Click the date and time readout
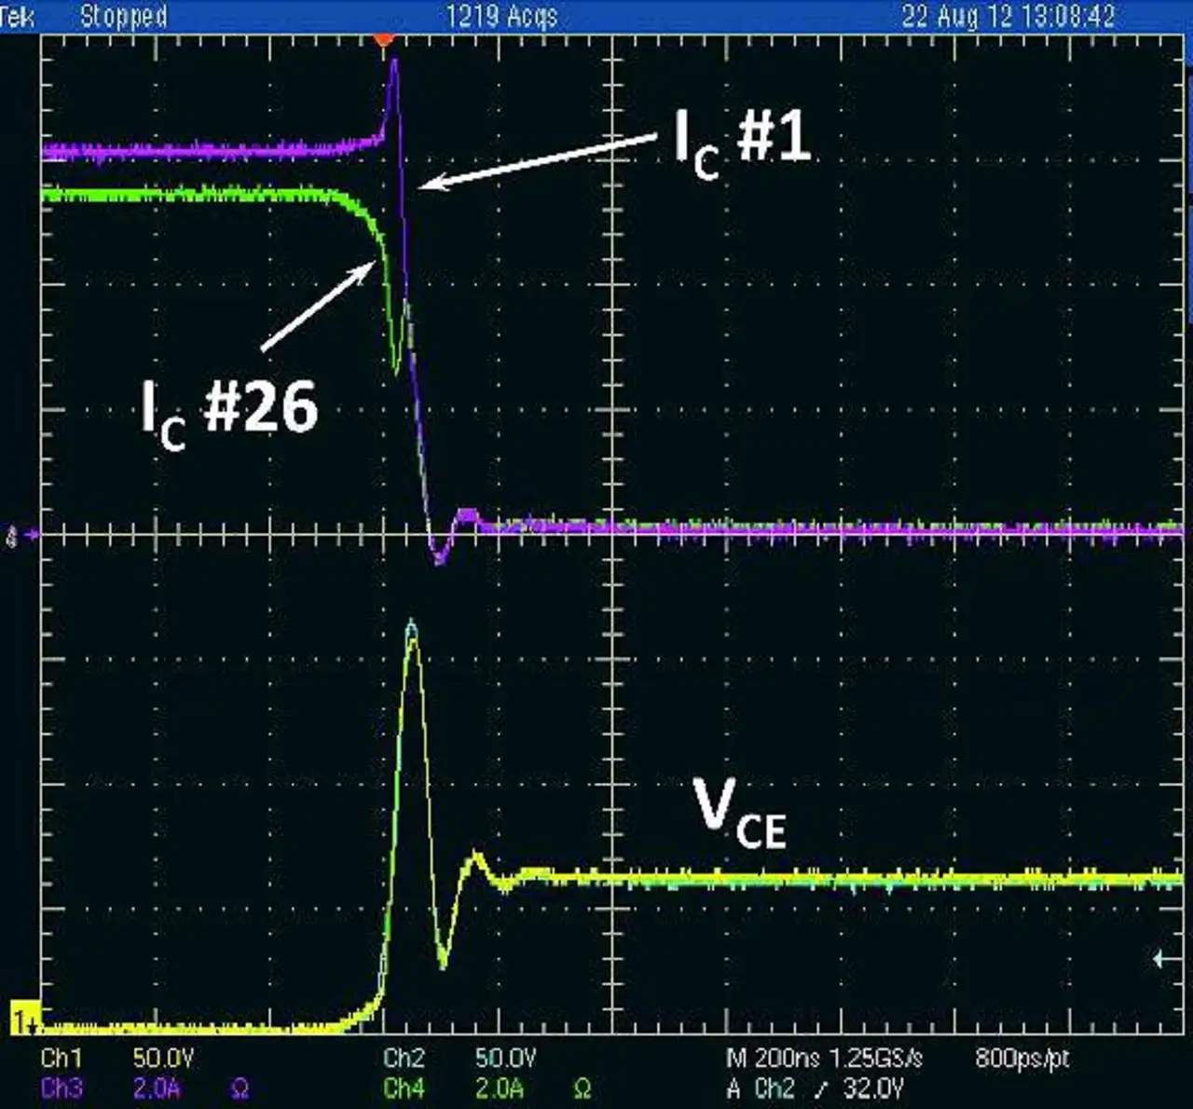This screenshot has width=1193, height=1109. point(1008,16)
